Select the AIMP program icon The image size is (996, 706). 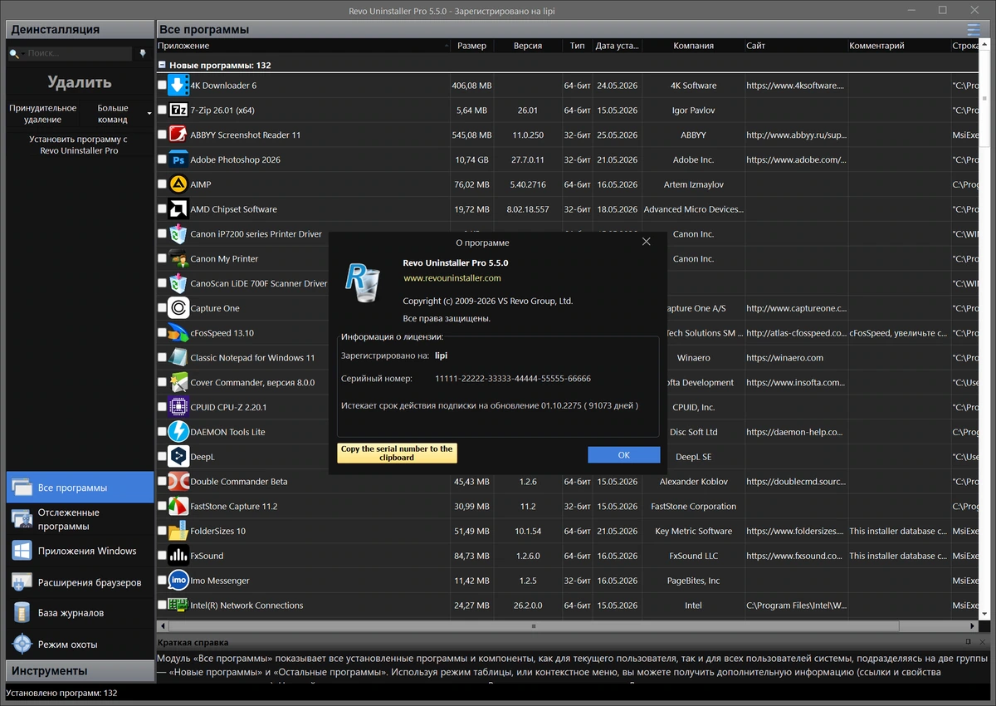coord(178,184)
